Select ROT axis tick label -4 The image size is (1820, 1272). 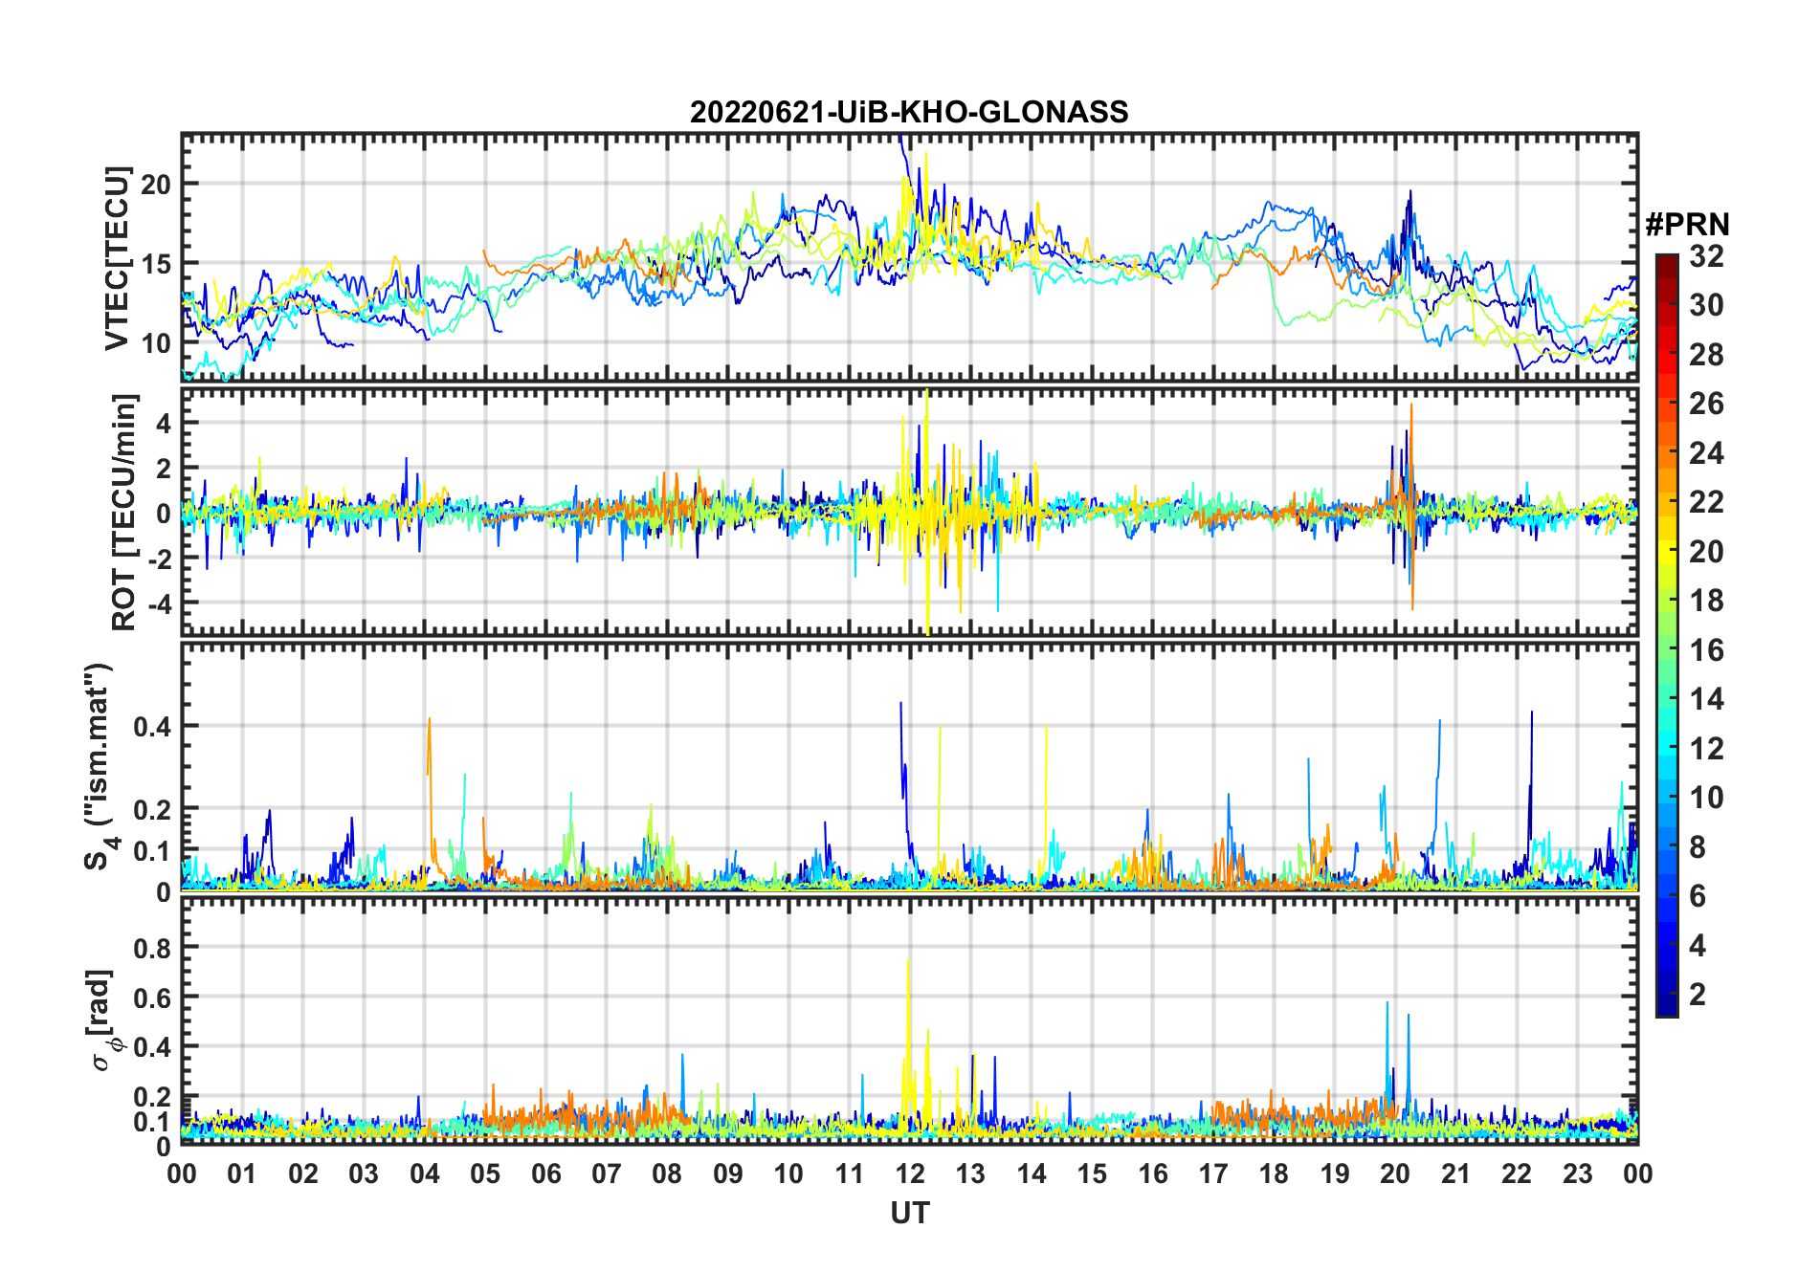158,603
